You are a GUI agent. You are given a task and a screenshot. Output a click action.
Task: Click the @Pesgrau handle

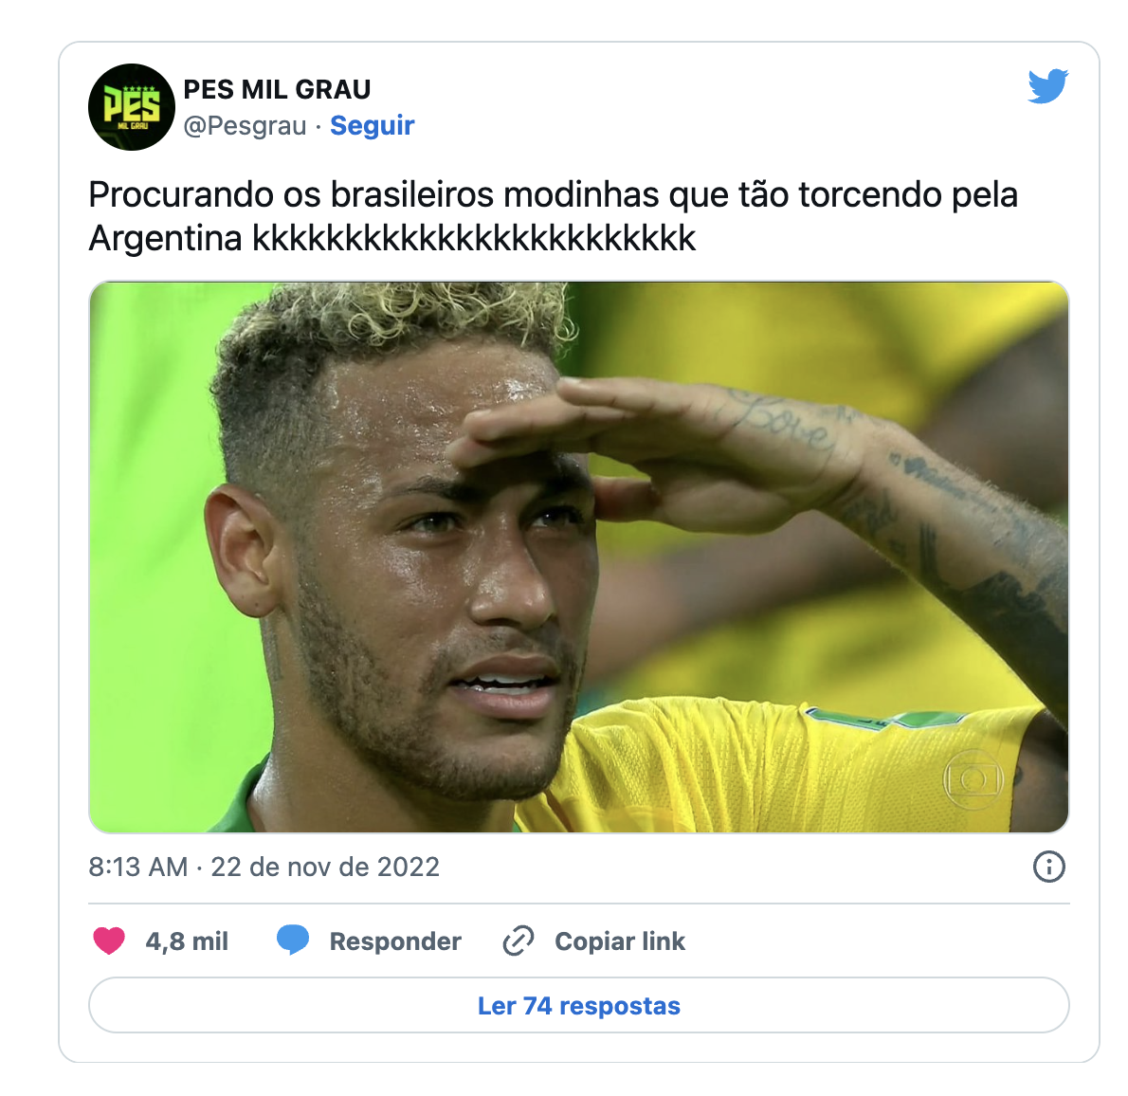pyautogui.click(x=245, y=125)
